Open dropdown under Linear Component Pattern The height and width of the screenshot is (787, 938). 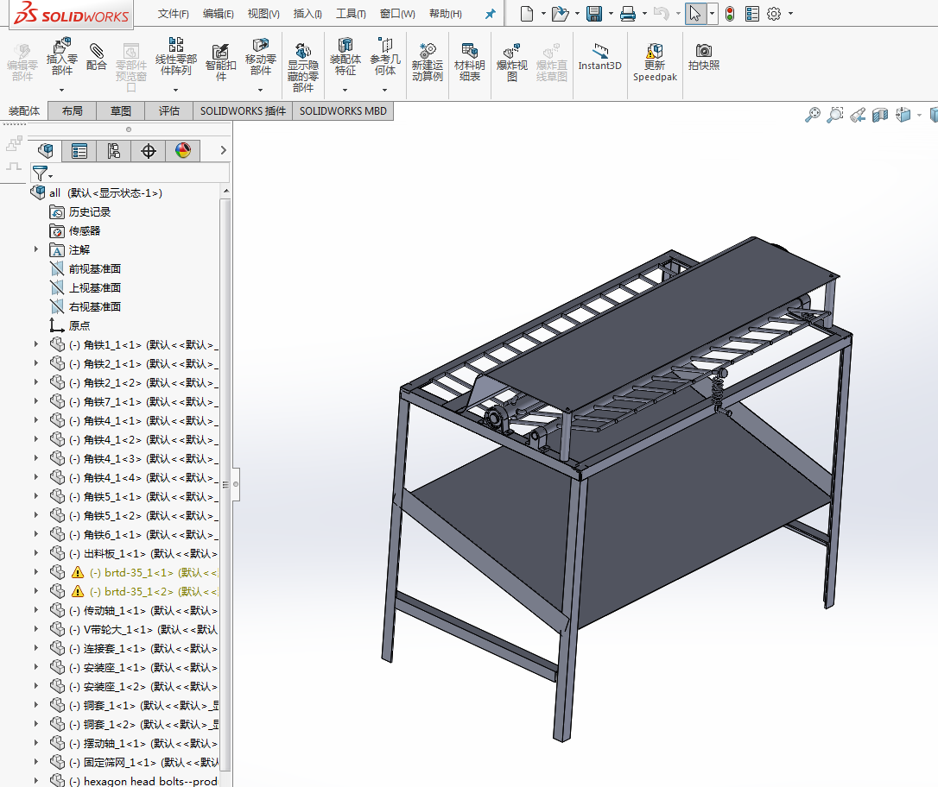pos(176,91)
